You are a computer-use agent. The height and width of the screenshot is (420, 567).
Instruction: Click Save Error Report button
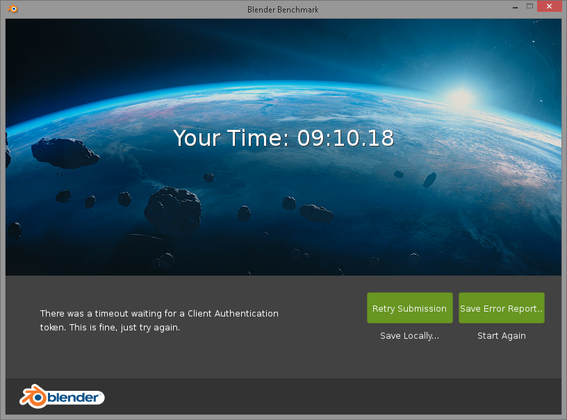pyautogui.click(x=502, y=308)
